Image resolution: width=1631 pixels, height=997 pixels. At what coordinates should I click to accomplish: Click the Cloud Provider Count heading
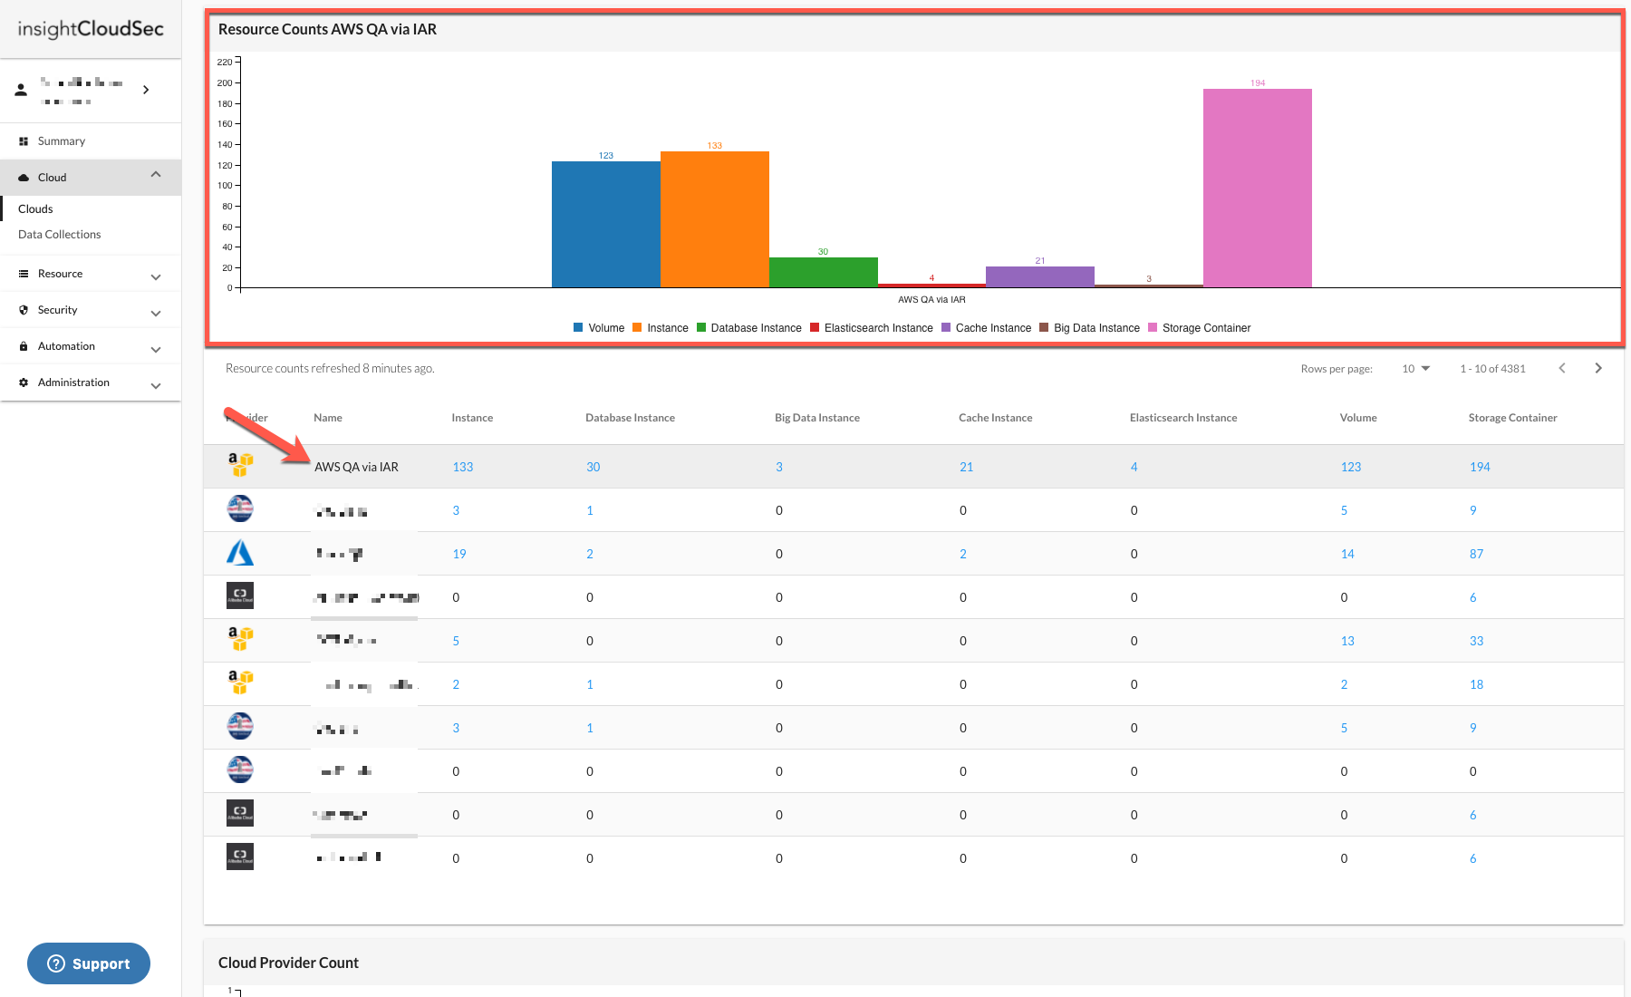click(288, 963)
